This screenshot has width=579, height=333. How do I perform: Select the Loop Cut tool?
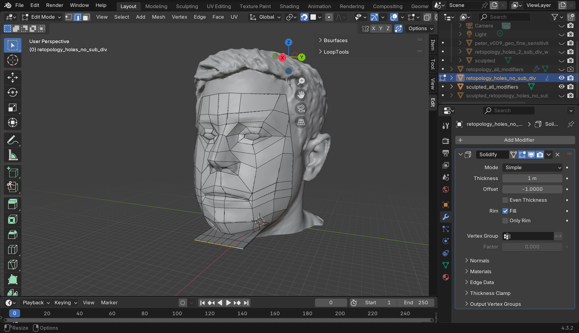pyautogui.click(x=12, y=249)
